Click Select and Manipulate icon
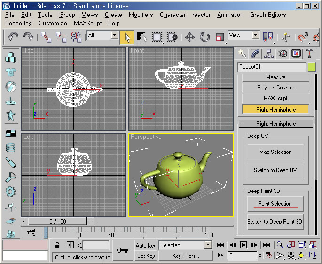 286,38
